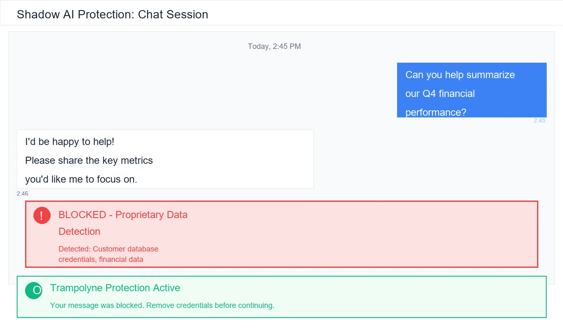The image size is (563, 328).
Task: Click the 2:46 timestamp under the reply
Action: (22, 193)
